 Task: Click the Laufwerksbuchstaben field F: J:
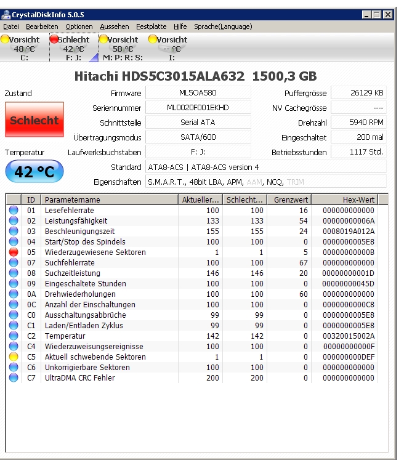[x=198, y=151]
